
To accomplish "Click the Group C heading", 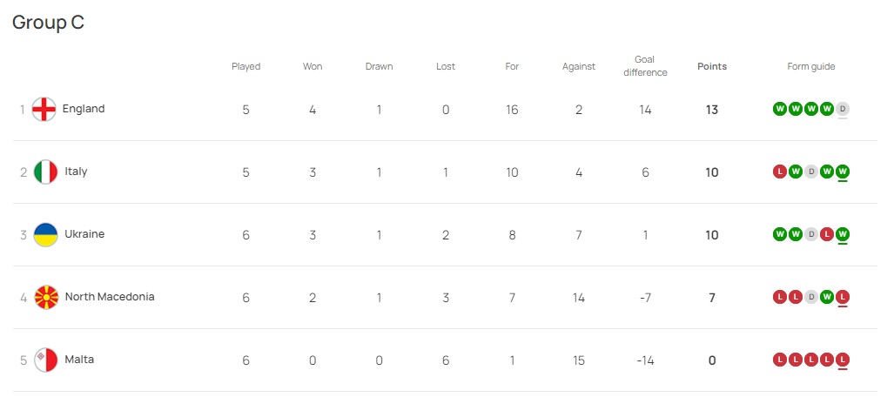I will (49, 23).
